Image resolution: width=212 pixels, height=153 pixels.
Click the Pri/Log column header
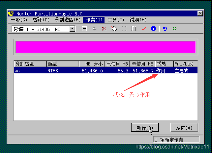[x=186, y=64]
